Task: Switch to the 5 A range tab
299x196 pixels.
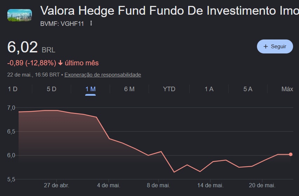Action: pos(248,89)
